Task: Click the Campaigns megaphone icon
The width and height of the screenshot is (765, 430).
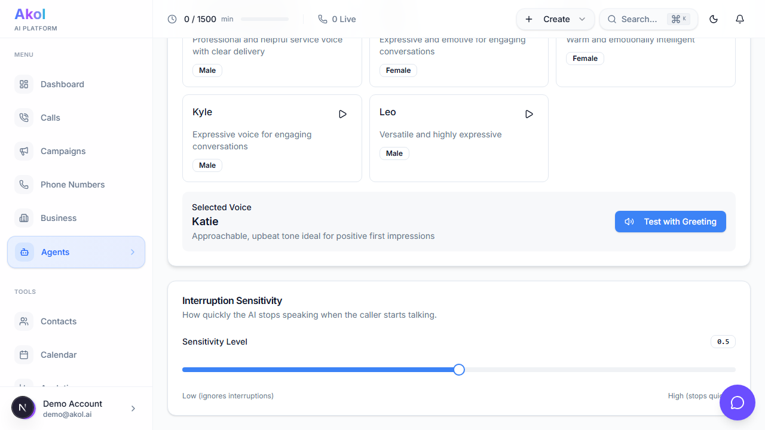Action: [x=24, y=151]
